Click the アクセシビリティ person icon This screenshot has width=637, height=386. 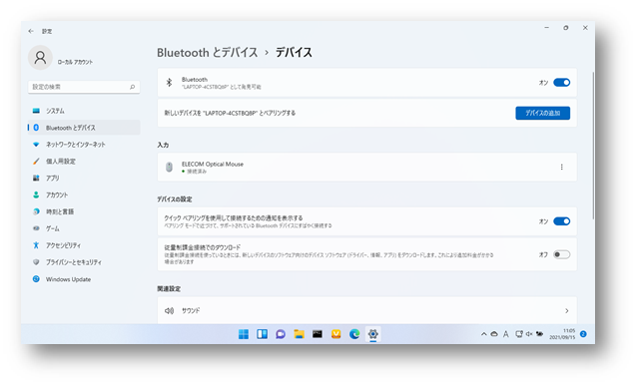[36, 245]
